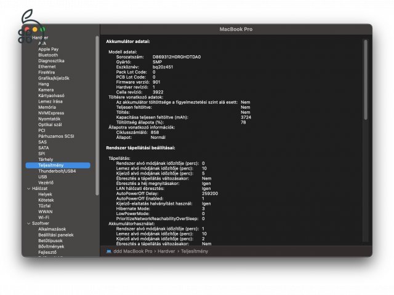Open the Vezérlő entry

pos(46,183)
